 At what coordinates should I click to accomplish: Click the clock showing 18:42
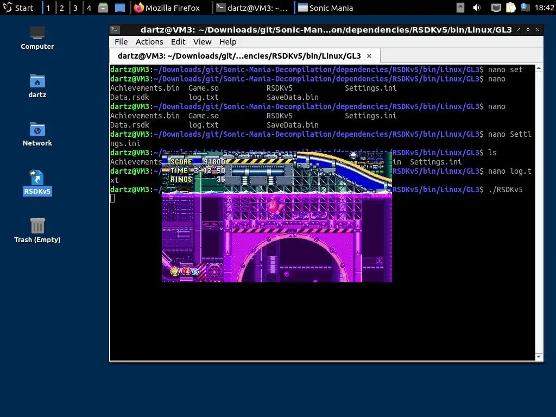(544, 8)
